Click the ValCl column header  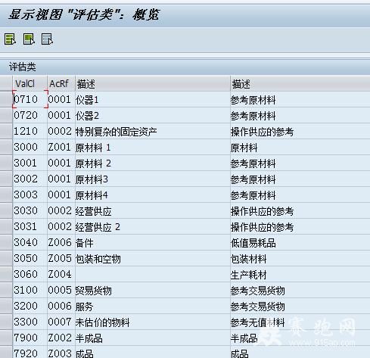coord(30,83)
